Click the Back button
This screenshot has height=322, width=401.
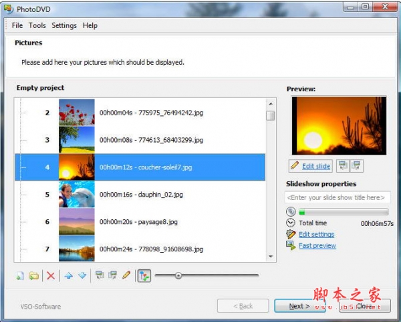(243, 306)
